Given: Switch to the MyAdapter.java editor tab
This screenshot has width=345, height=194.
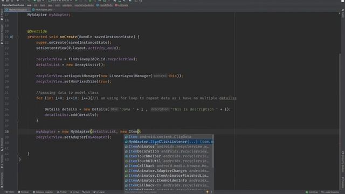Looking at the screenshot, I should point(44,10).
